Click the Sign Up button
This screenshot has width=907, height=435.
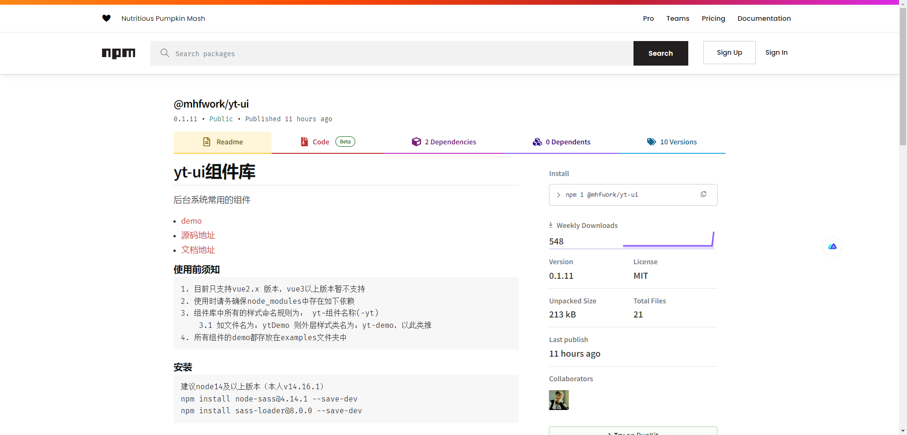tap(729, 52)
